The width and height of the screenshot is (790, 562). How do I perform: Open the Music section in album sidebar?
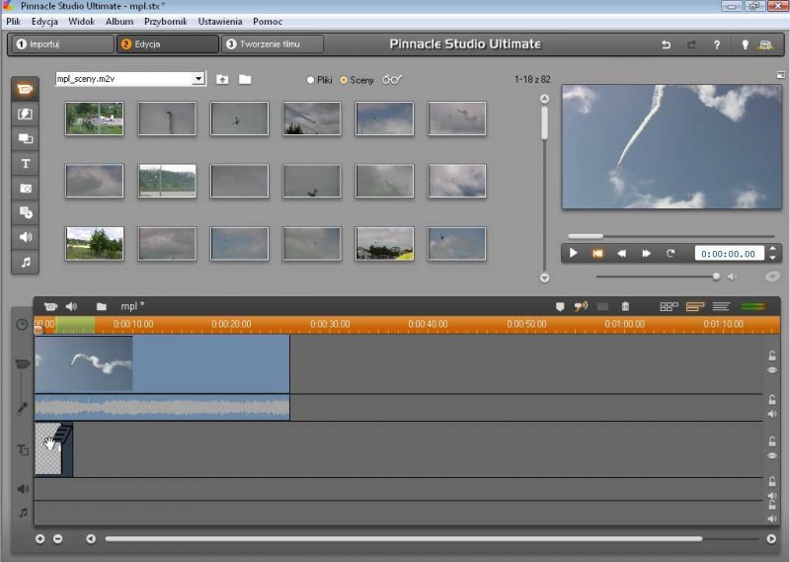point(25,262)
